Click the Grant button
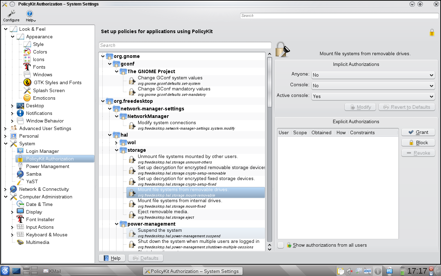This screenshot has width=441, height=276. [418, 132]
